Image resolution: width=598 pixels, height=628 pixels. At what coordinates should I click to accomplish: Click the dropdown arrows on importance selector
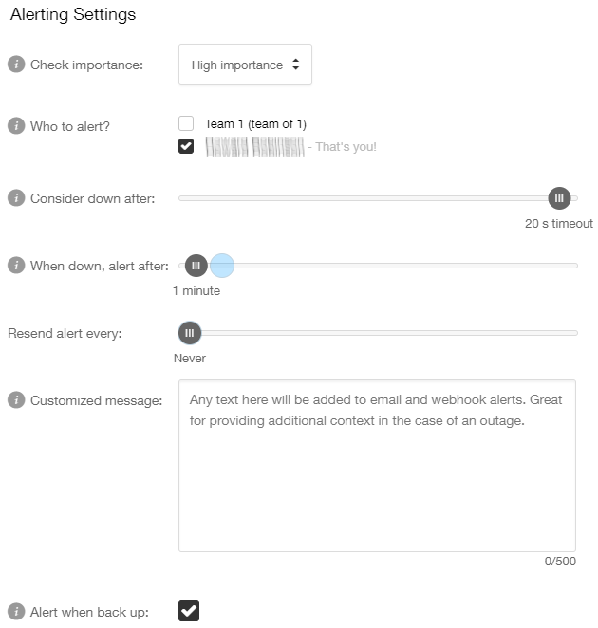pyautogui.click(x=296, y=65)
